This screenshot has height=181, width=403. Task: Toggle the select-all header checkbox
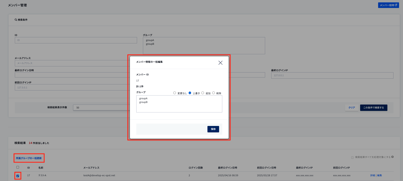18,167
